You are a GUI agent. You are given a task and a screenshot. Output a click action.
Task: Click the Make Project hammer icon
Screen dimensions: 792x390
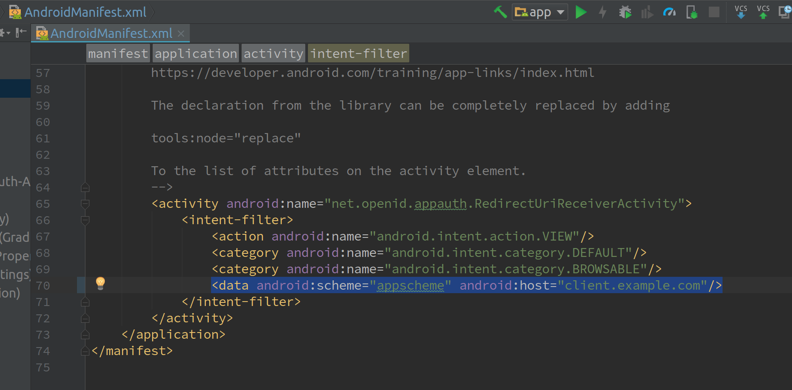500,12
